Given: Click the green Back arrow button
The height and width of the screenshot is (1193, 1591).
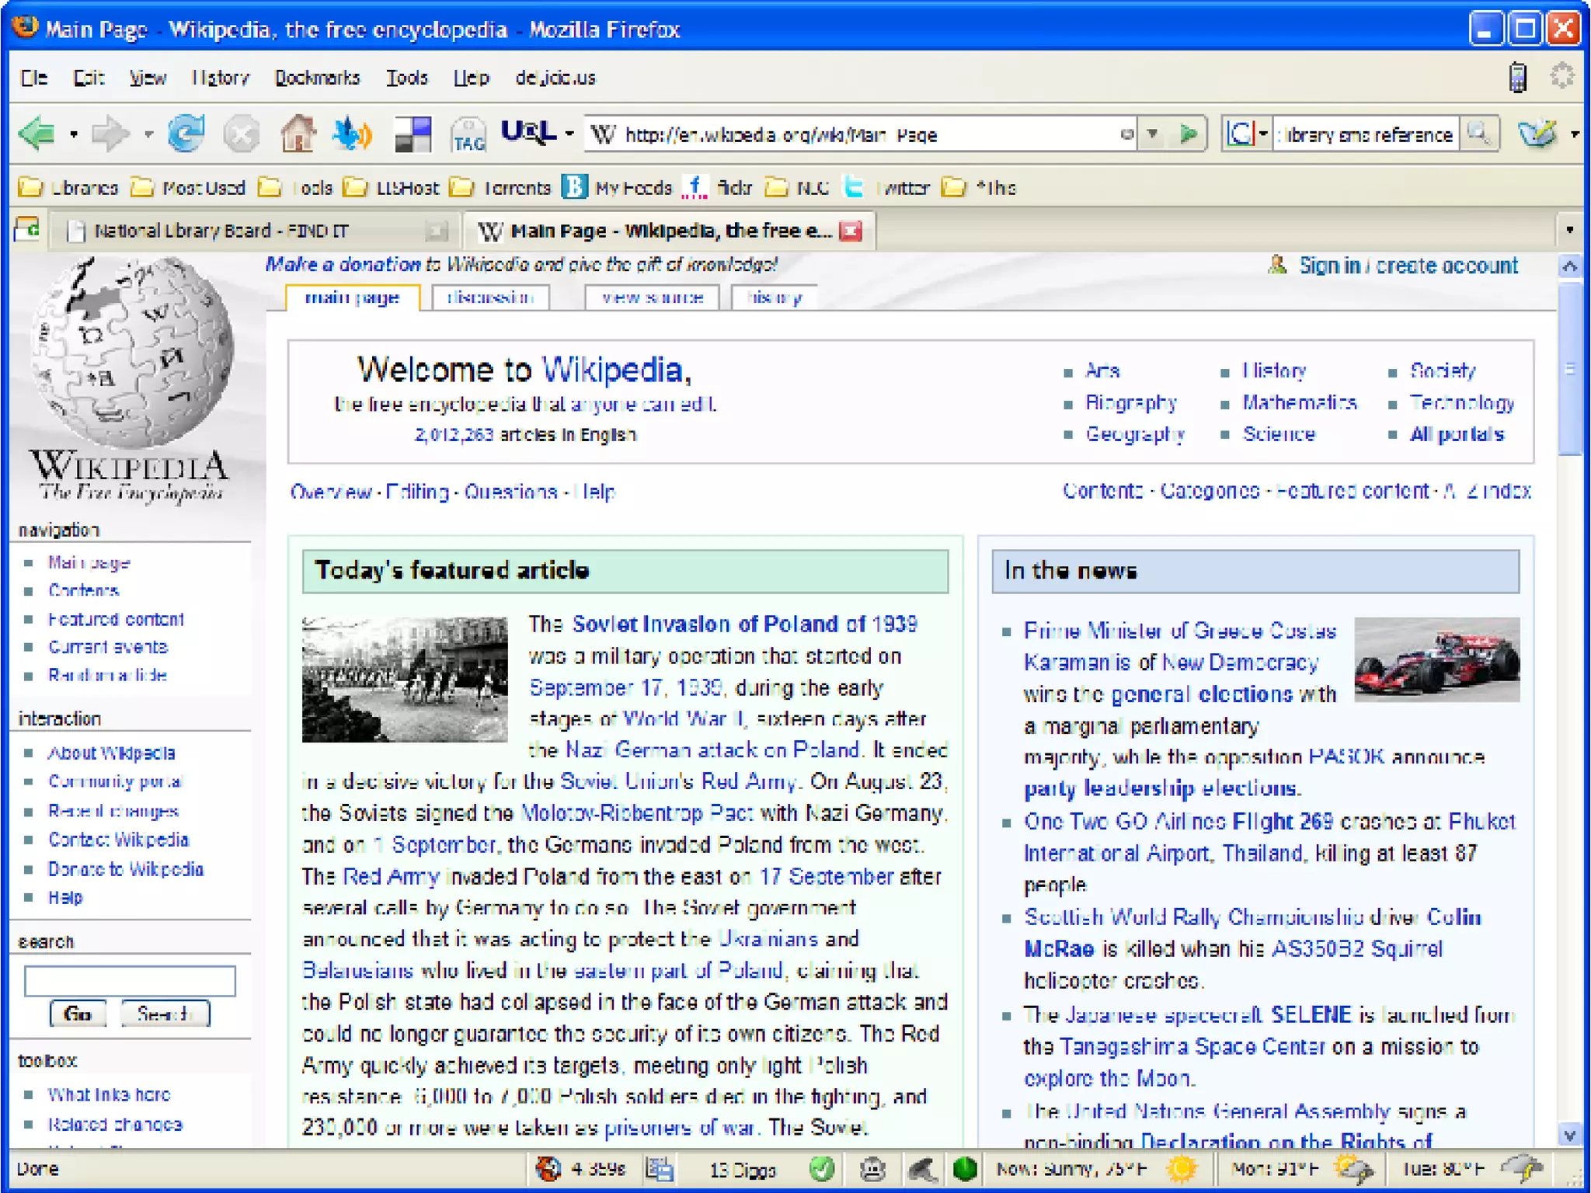Looking at the screenshot, I should coord(37,134).
